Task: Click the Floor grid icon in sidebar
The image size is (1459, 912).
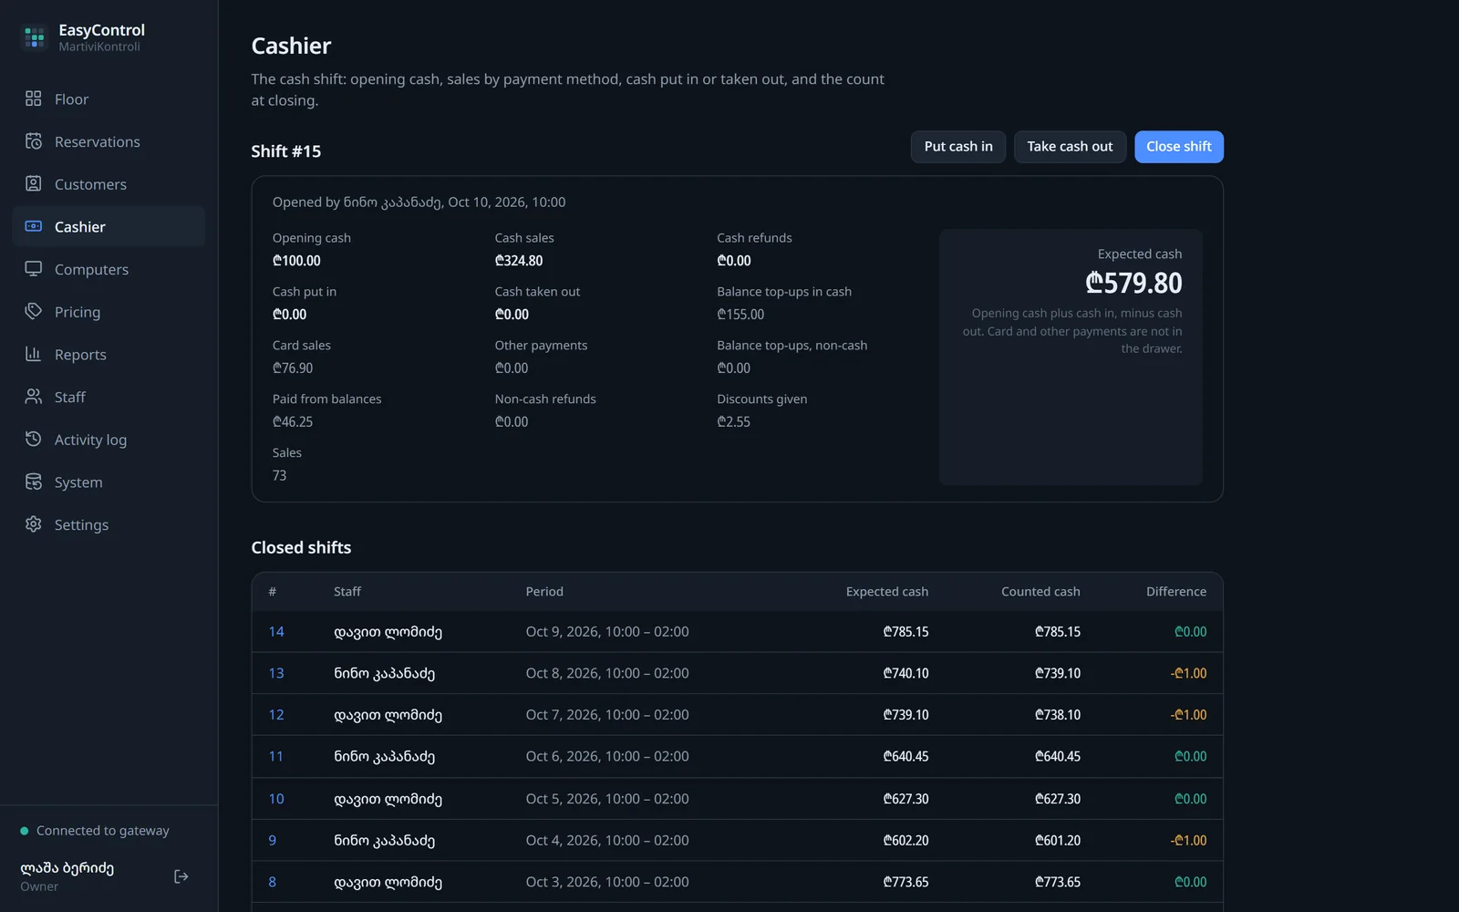Action: (34, 98)
